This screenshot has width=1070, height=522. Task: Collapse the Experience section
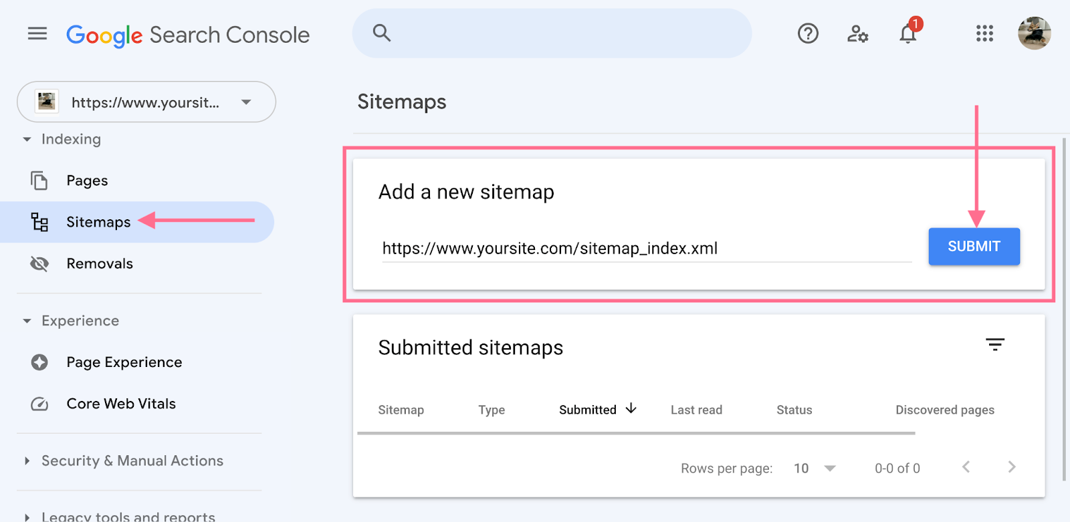tap(27, 321)
